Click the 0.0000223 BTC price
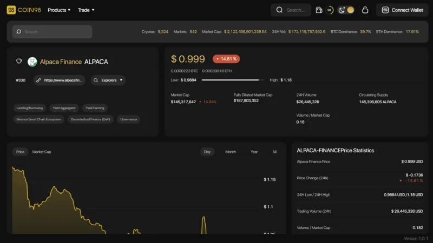The height and width of the screenshot is (243, 433). [x=184, y=71]
